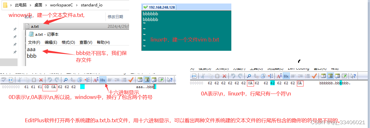Click context help pointer in b.txt EditPlus toolbar

[x=353, y=76]
